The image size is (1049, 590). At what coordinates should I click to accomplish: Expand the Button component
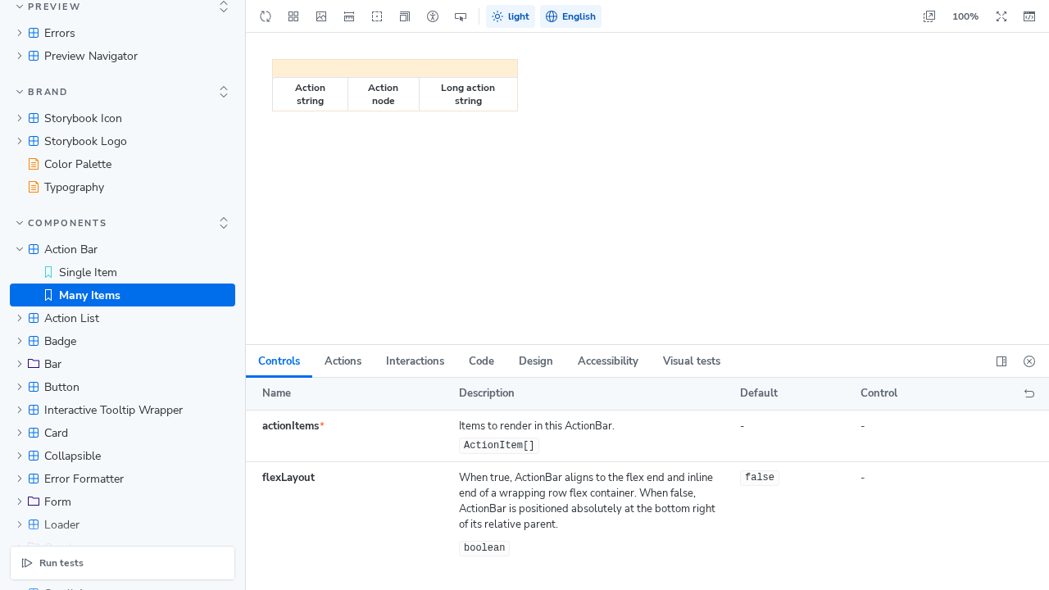pyautogui.click(x=122, y=387)
